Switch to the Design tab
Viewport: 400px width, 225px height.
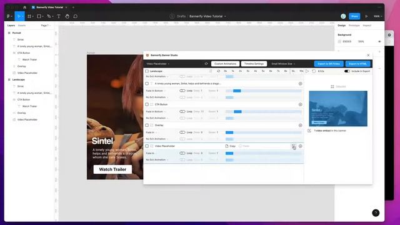(342, 26)
